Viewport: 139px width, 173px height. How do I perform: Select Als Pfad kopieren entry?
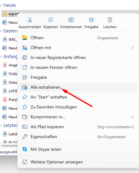coord(78,127)
